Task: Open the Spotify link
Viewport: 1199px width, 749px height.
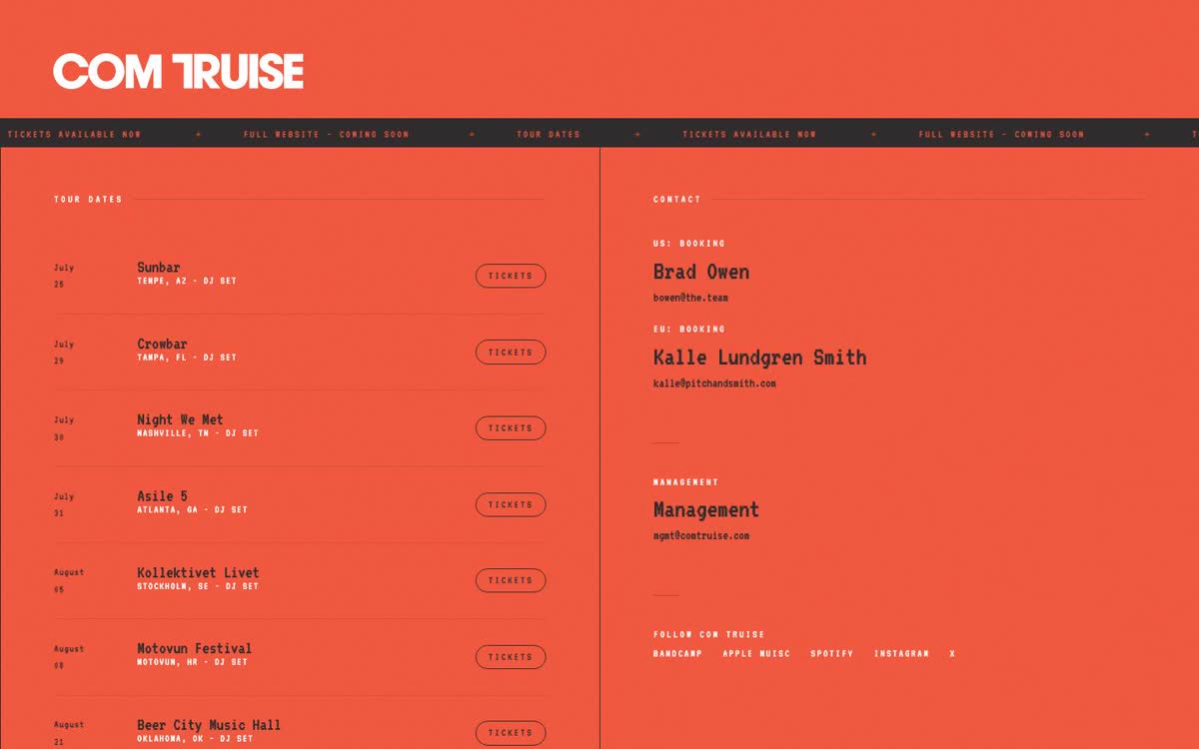Action: [832, 654]
